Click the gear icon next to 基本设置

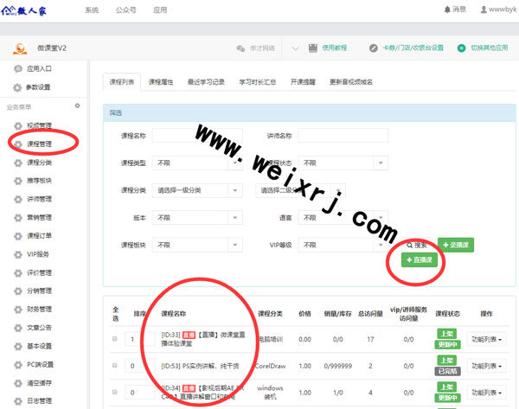pos(18,346)
